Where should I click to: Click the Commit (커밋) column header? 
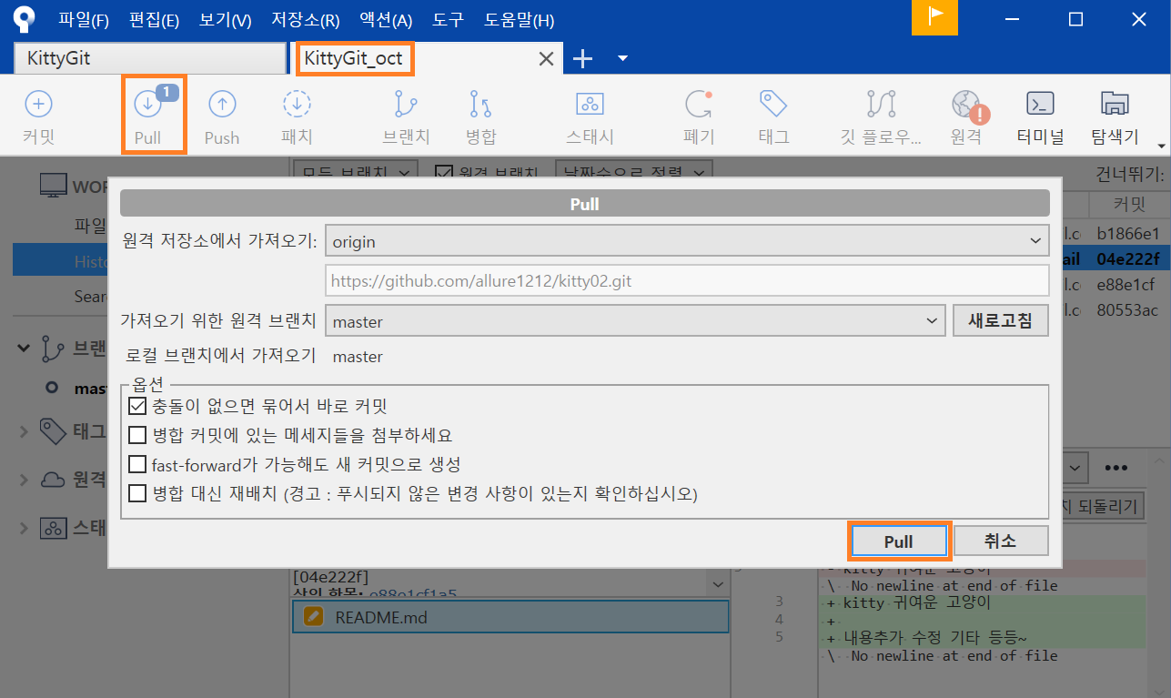tap(1128, 204)
